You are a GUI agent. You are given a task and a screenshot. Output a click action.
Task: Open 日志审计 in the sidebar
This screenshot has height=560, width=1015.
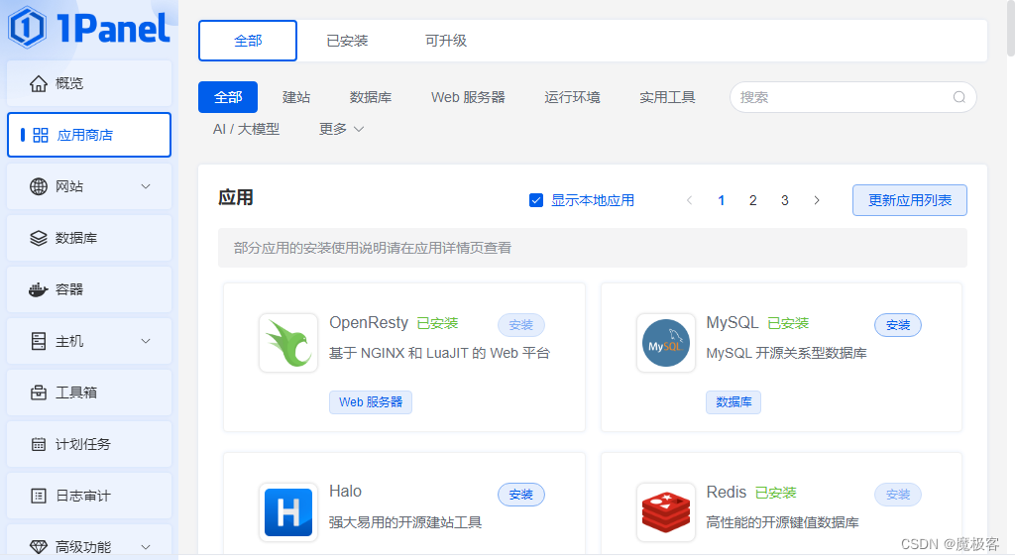(x=89, y=496)
